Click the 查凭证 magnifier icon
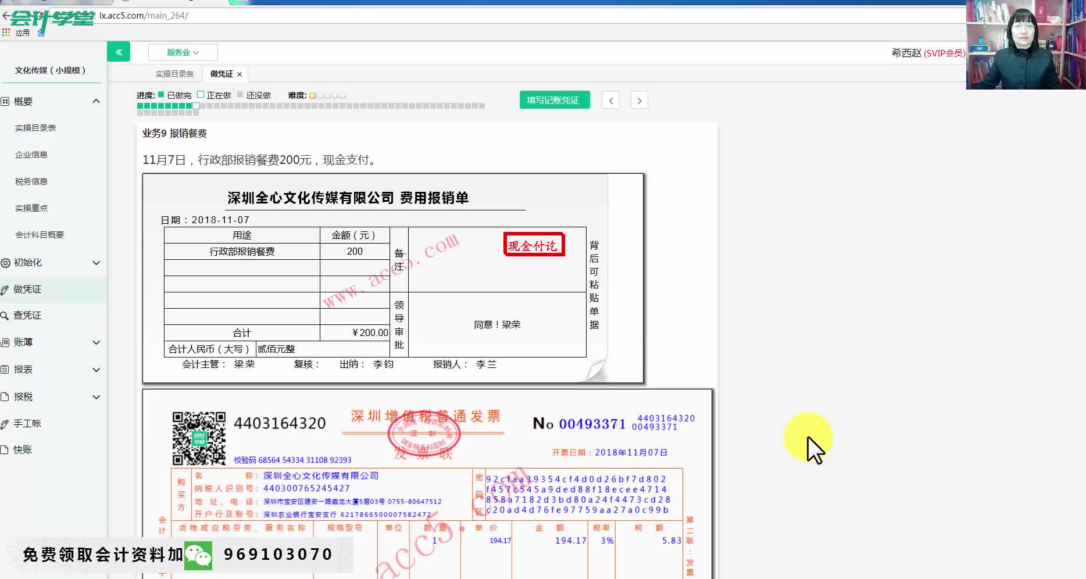The image size is (1086, 579). [5, 315]
